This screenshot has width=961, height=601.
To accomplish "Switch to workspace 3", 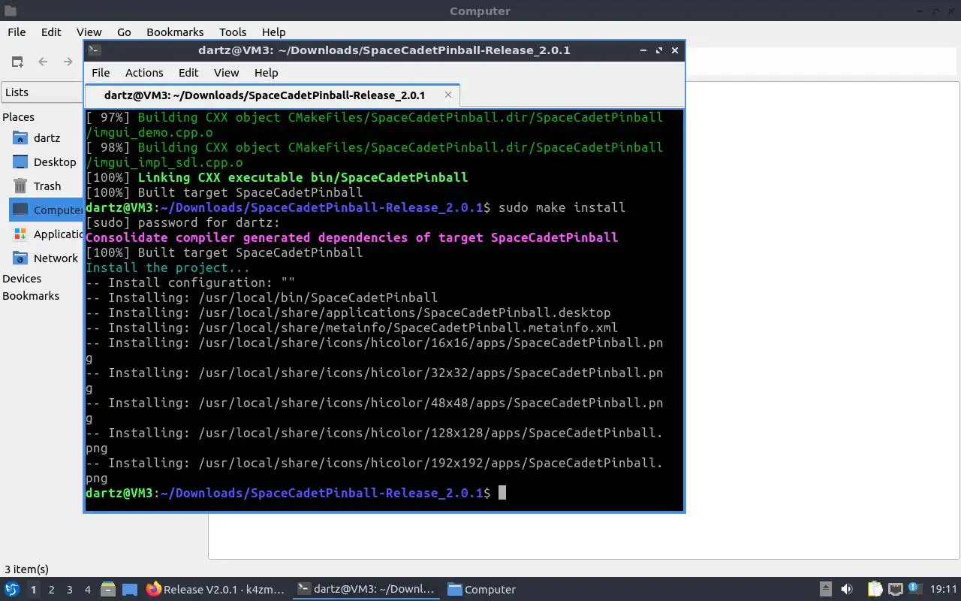I will coord(69,590).
